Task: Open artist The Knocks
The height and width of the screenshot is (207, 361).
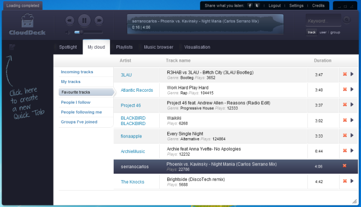Action: [x=132, y=182]
